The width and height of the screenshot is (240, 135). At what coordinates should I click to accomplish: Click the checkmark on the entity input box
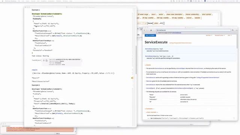coord(145,23)
